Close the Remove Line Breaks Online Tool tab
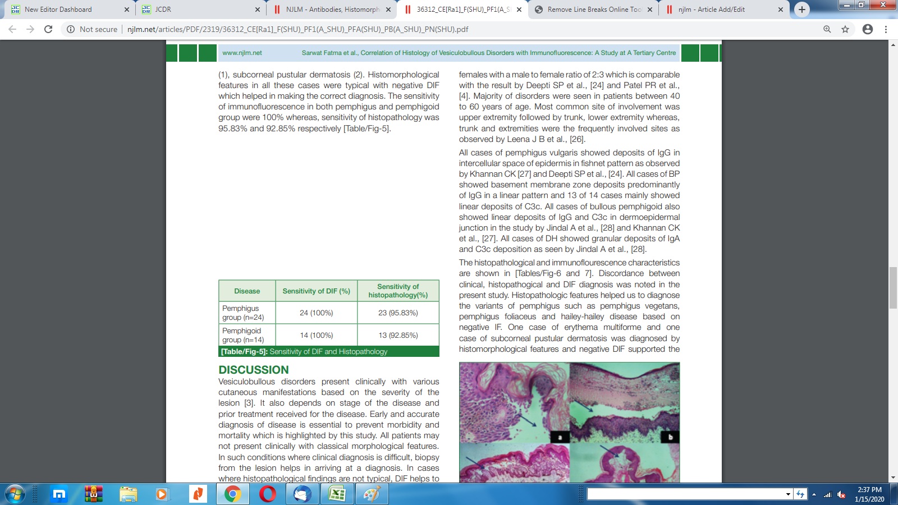 pyautogui.click(x=650, y=10)
